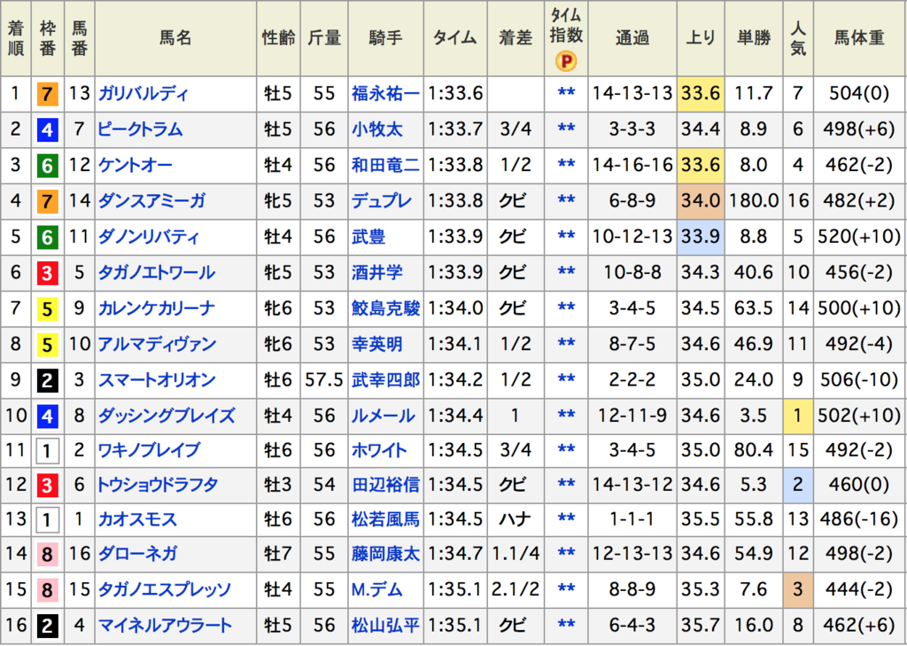Open horse page for タガノエスプレッソ
The width and height of the screenshot is (907, 646).
click(x=165, y=589)
